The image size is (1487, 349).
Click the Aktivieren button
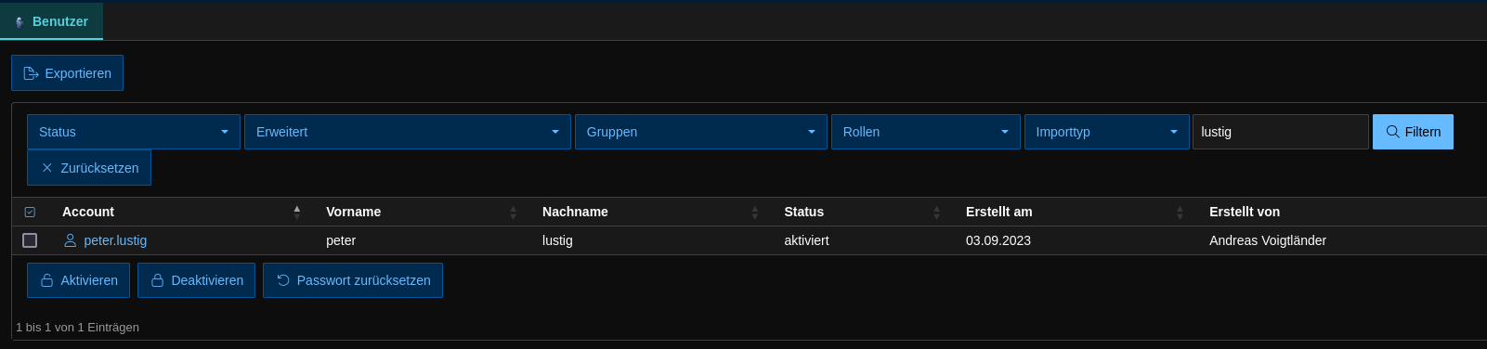[79, 280]
